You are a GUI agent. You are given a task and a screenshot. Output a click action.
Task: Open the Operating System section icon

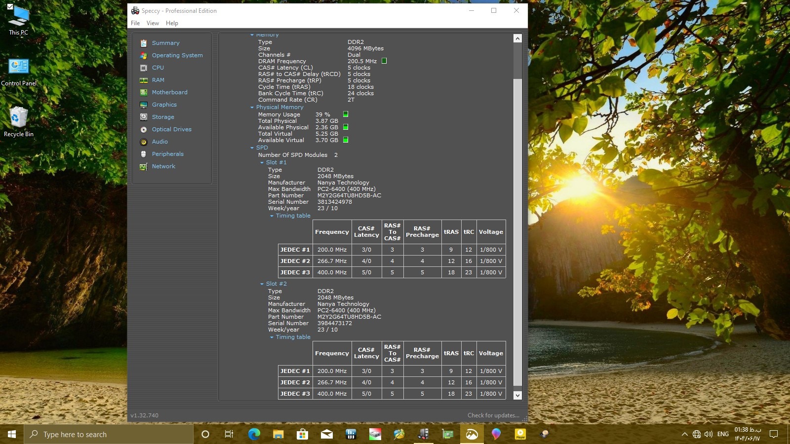coord(144,55)
